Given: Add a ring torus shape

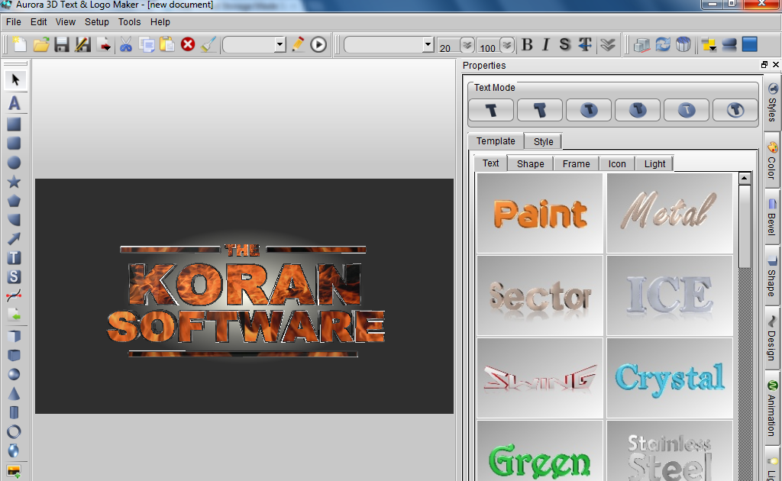Looking at the screenshot, I should click(x=14, y=431).
